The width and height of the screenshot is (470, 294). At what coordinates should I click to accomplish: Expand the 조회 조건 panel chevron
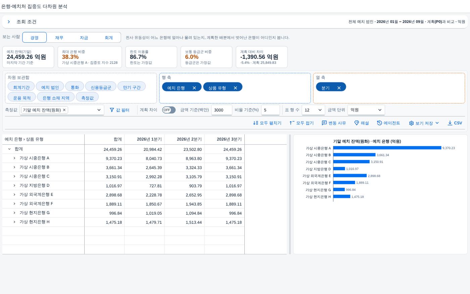point(9,22)
